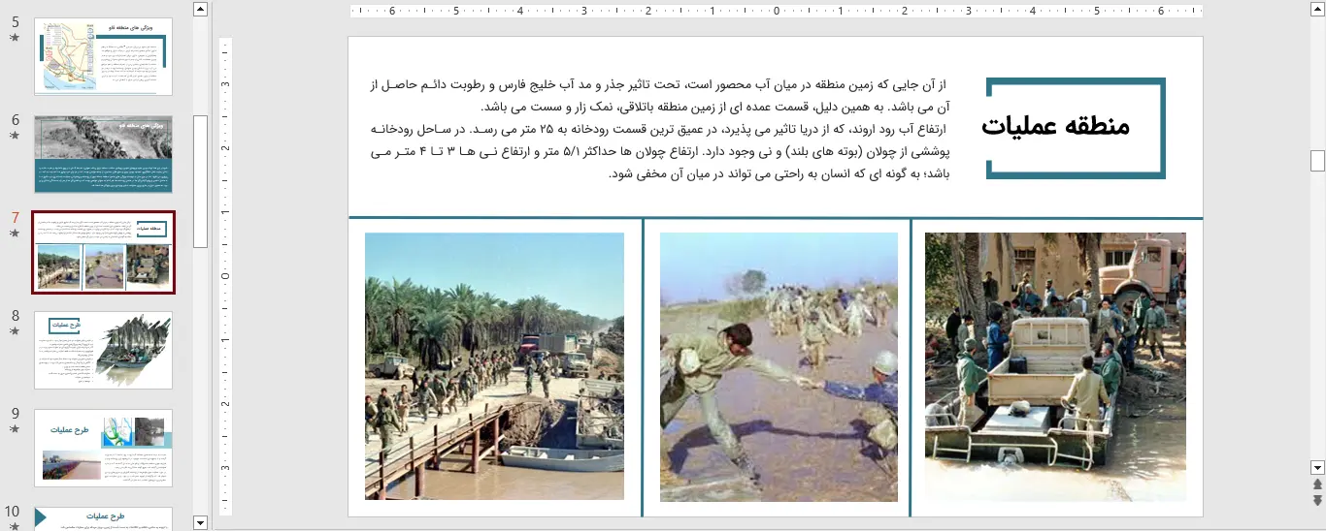Click main editor vertical scrollbar thumb
Viewport: 1326px width, 531px height.
point(1317,161)
